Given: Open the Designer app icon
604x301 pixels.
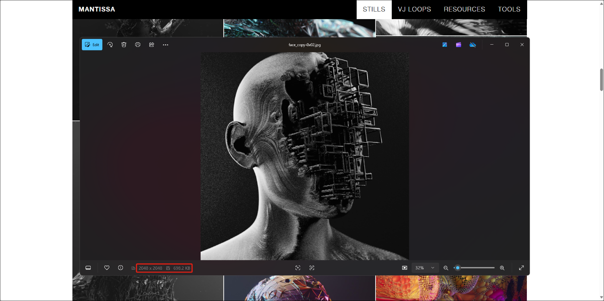Looking at the screenshot, I should pos(444,45).
